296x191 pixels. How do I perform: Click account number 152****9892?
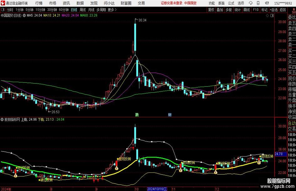283,3
